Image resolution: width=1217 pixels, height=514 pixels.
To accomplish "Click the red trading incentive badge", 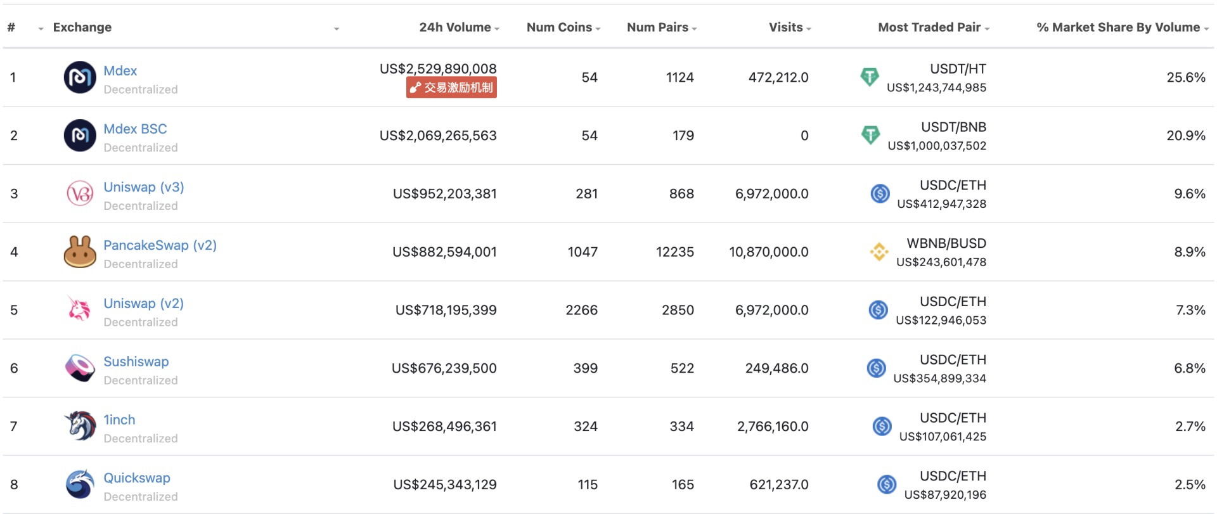I will (451, 87).
